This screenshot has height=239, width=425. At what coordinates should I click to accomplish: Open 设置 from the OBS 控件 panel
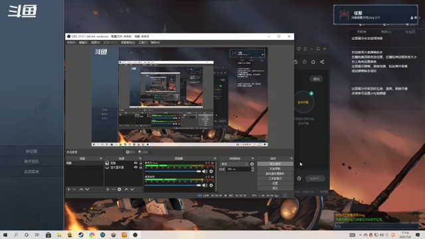[275, 183]
